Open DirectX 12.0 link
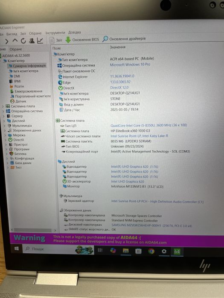224x298 pixels. [x=119, y=87]
